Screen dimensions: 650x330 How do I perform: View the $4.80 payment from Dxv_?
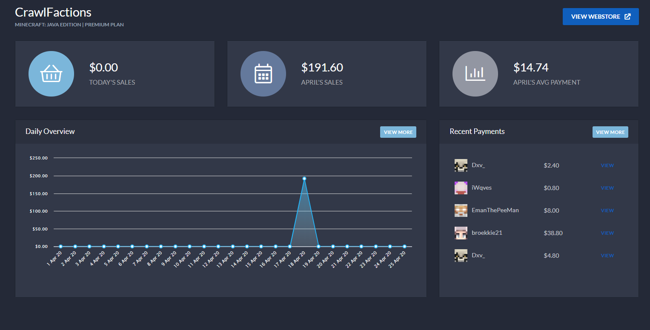pos(607,256)
